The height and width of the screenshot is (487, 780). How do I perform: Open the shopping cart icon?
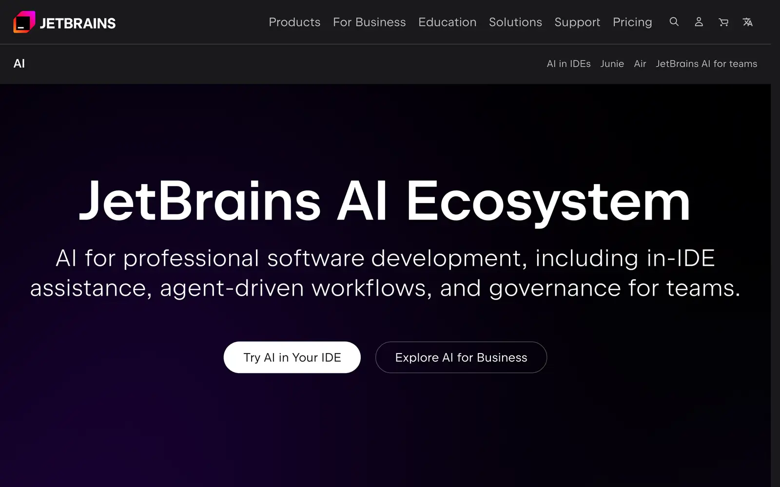(723, 22)
